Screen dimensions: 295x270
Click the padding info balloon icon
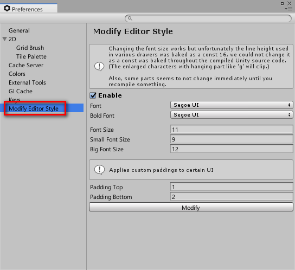pyautogui.click(x=99, y=170)
